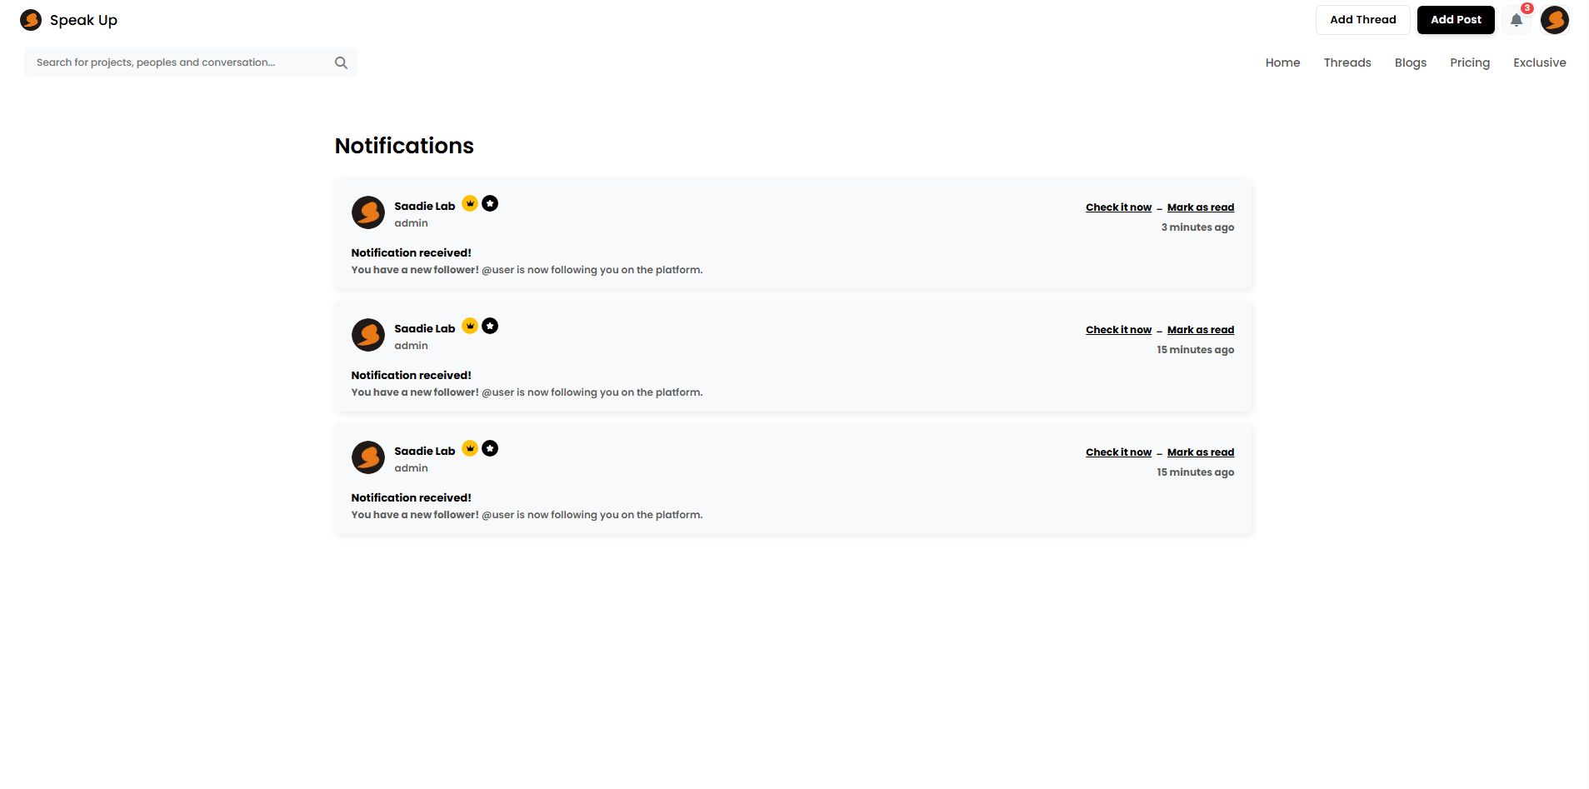Open the notifications bell icon
The image size is (1589, 789).
[x=1517, y=20]
